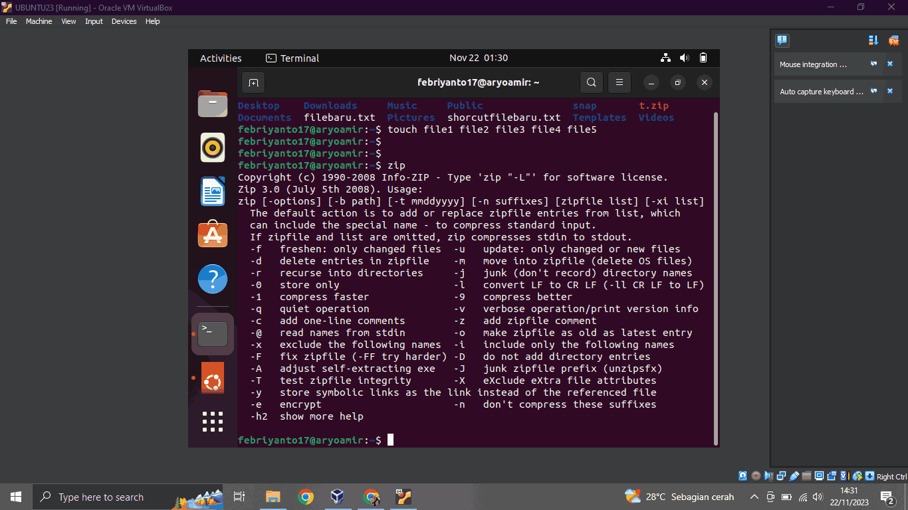Click the weather widget 28°C Sebagian cerah
908x510 pixels.
tap(679, 497)
